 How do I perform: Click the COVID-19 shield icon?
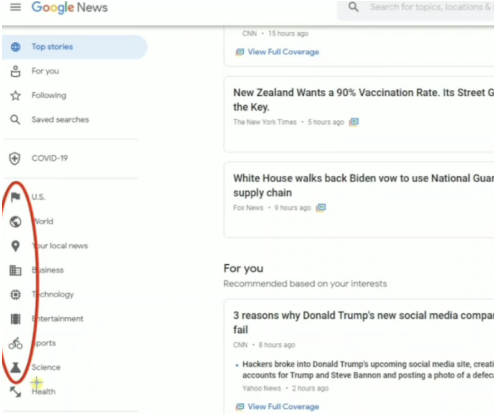click(x=15, y=158)
